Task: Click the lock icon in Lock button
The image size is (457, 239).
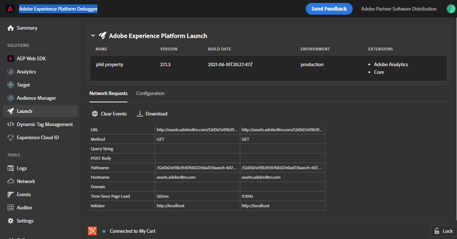Action: 437,231
